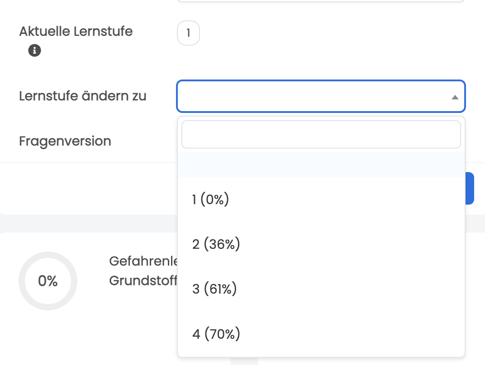
Task: Focus the search field inside the dropdown list
Action: (321, 135)
